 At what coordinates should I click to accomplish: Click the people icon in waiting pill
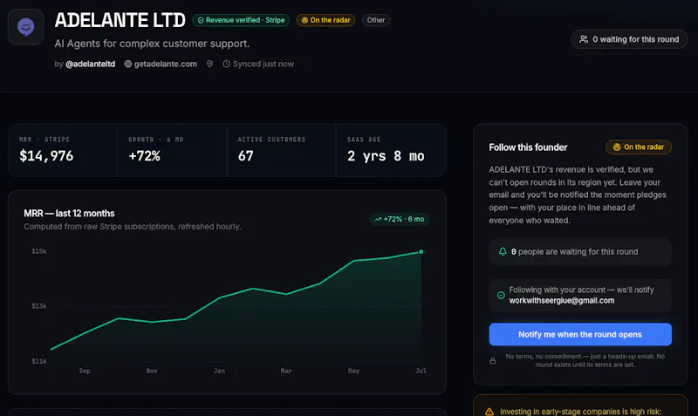[x=583, y=39]
